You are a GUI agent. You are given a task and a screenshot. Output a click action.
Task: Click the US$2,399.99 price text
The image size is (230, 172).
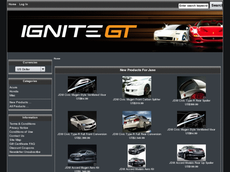82,138
